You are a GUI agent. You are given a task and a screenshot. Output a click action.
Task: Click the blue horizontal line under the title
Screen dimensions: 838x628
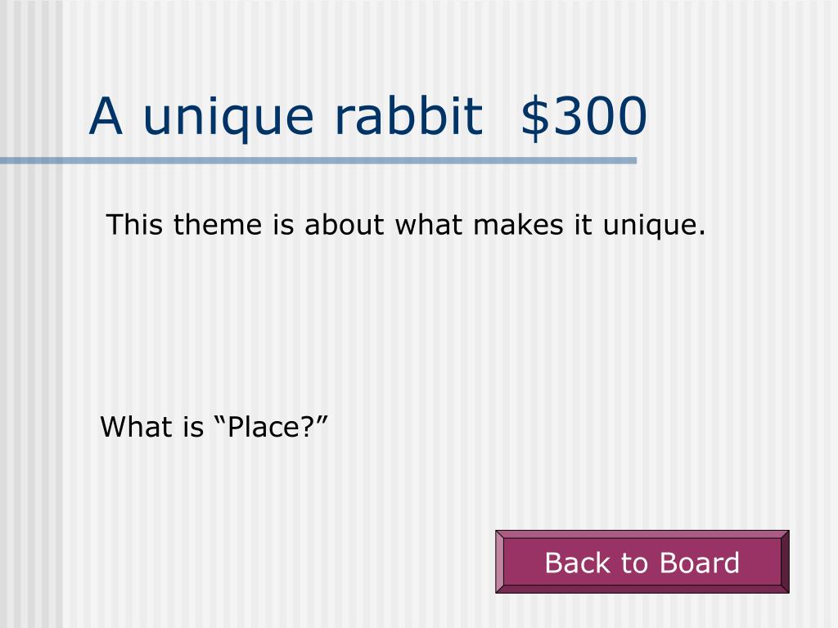pyautogui.click(x=318, y=160)
